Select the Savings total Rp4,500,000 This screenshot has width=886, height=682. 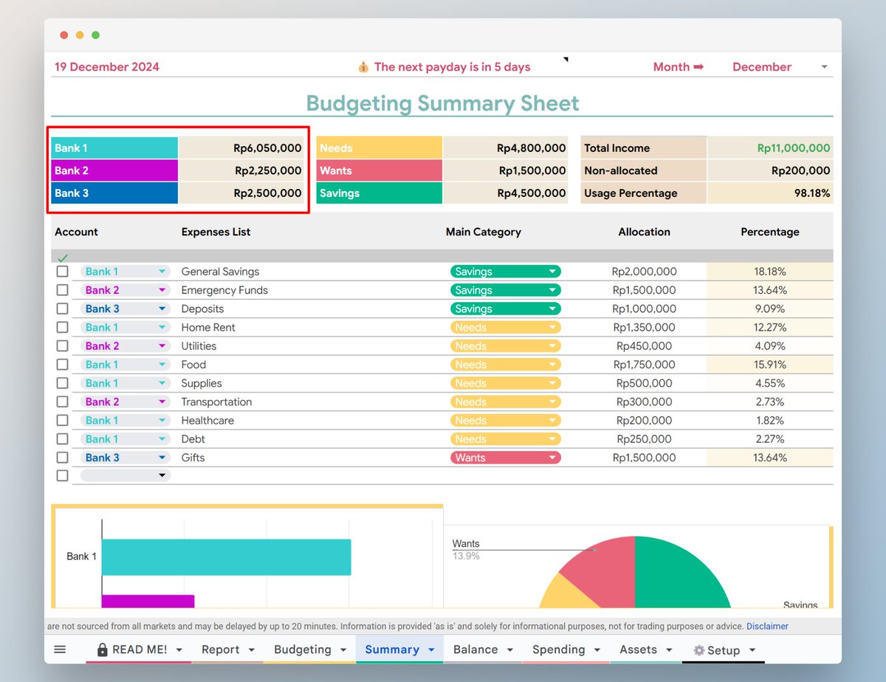coord(532,193)
